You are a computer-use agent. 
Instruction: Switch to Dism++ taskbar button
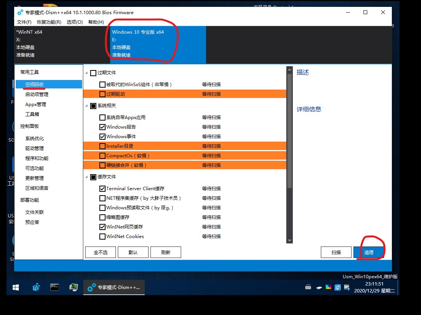[114, 287]
